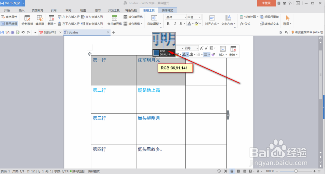The height and width of the screenshot is (174, 325).
Task: Click 点此查找命令 command search
Action: tap(307, 32)
